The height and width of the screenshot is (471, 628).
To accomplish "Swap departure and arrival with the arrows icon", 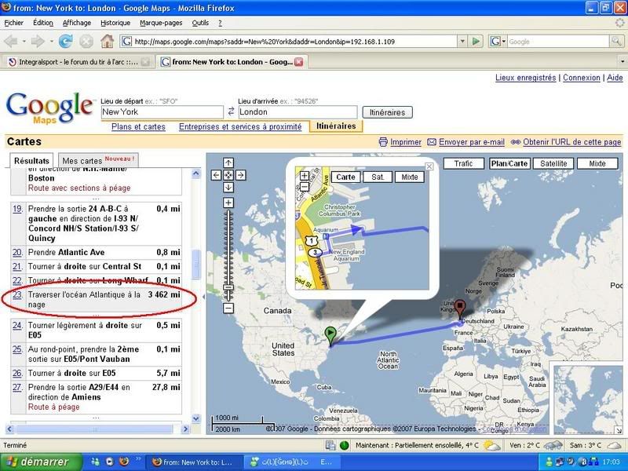I will [x=231, y=111].
